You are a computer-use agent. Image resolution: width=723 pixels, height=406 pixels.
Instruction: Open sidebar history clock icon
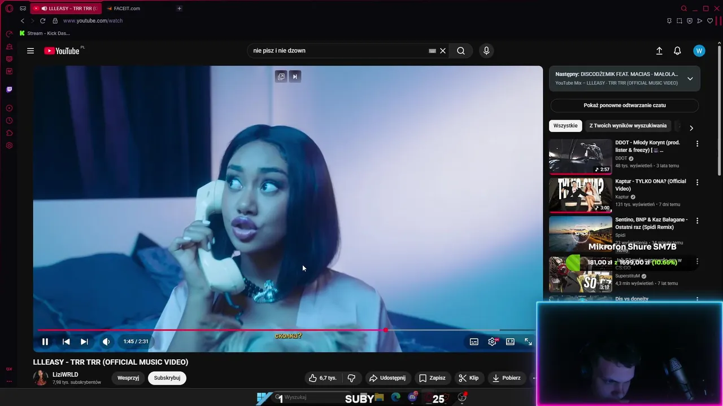(x=9, y=121)
